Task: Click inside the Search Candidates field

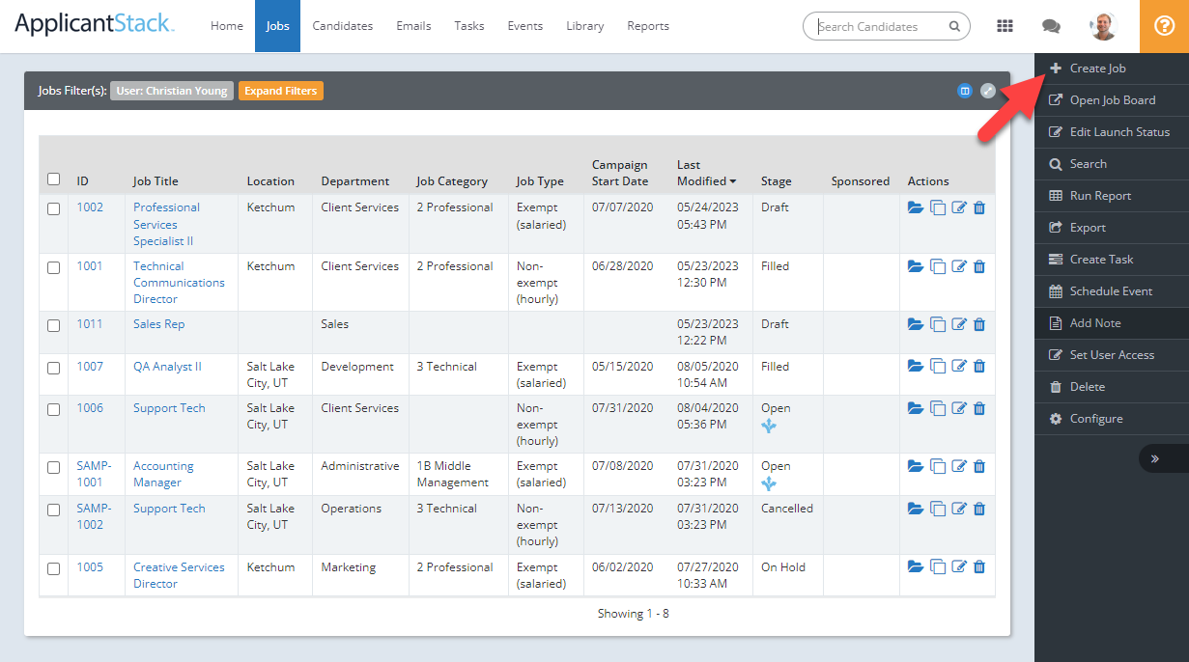Action: [879, 26]
